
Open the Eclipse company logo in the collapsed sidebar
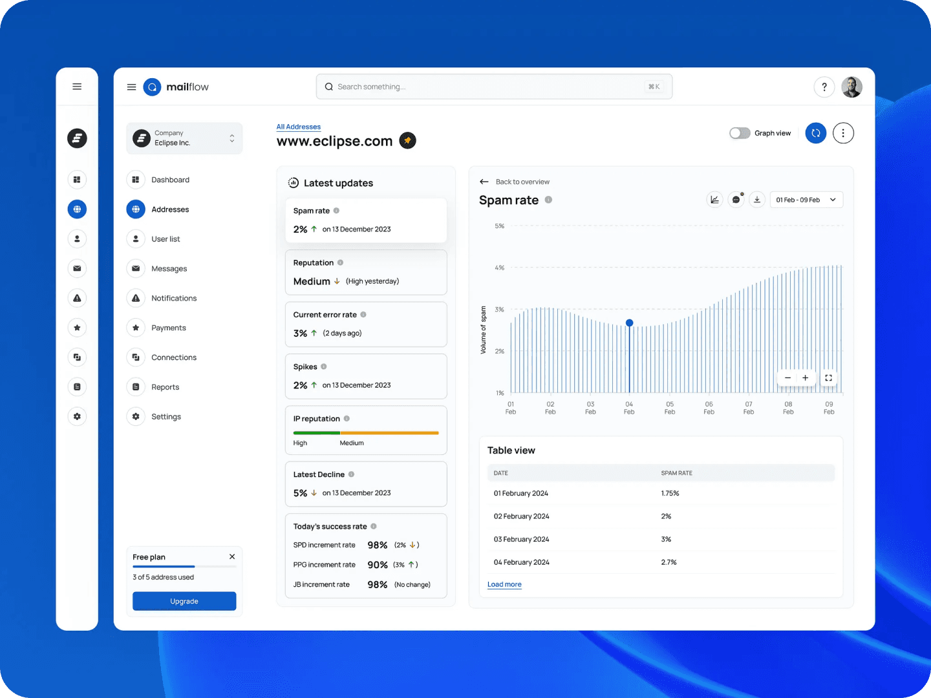[x=77, y=138]
